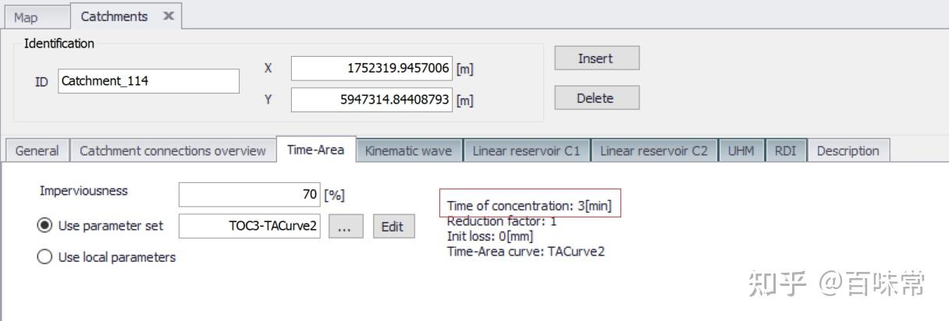The width and height of the screenshot is (949, 321).
Task: Switch to the UHM tab
Action: coord(741,151)
